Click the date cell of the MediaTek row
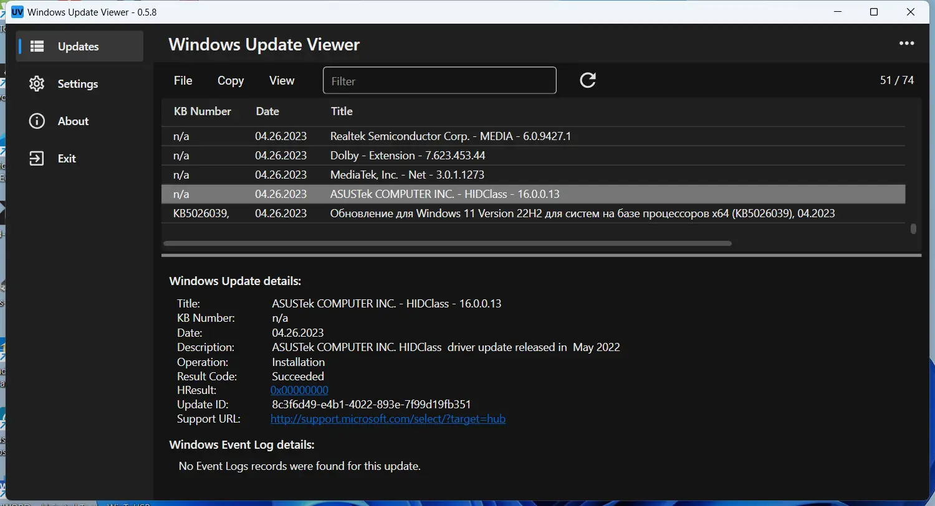The image size is (935, 506). point(281,175)
